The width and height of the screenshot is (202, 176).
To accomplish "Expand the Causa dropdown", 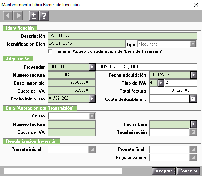I will coord(92,116).
